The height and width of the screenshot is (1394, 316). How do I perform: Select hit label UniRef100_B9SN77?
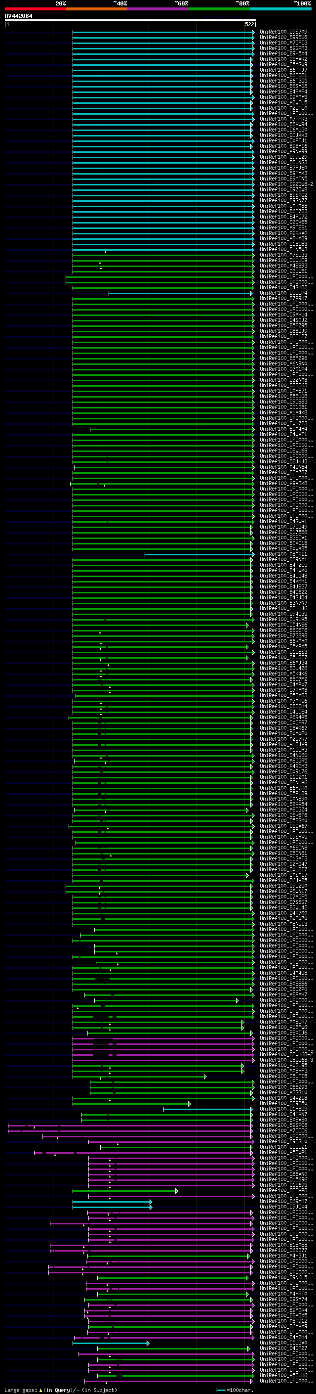coord(283,200)
